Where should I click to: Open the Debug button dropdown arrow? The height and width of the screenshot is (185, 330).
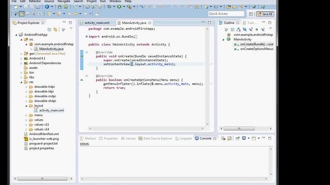(114, 7)
